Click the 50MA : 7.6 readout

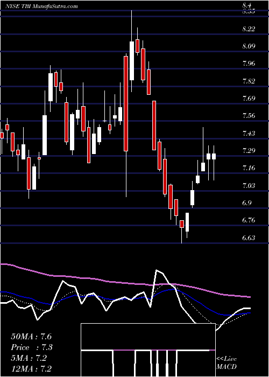tap(31, 337)
